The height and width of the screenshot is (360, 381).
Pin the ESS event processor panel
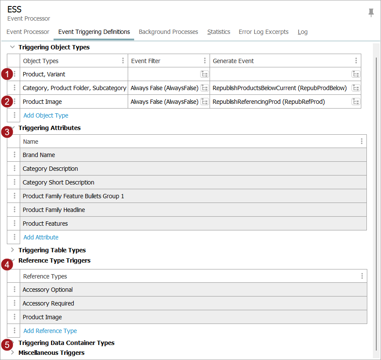pyautogui.click(x=371, y=13)
